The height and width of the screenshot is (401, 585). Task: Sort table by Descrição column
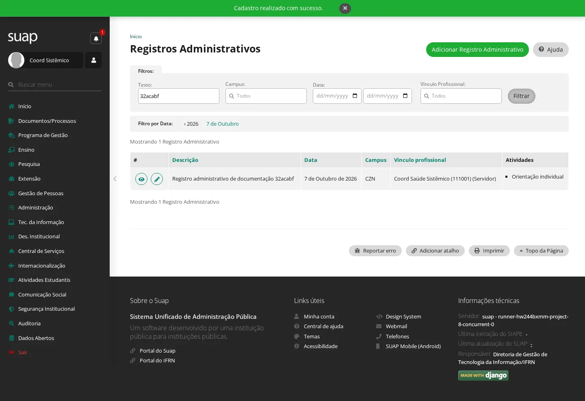tap(185, 160)
